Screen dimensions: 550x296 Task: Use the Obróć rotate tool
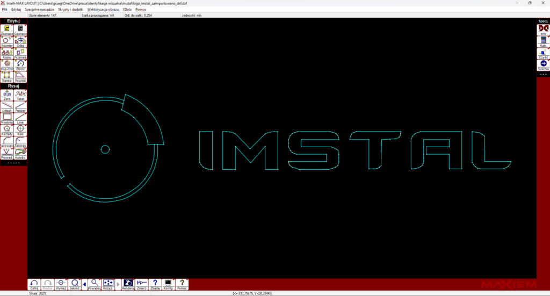[x=20, y=65]
